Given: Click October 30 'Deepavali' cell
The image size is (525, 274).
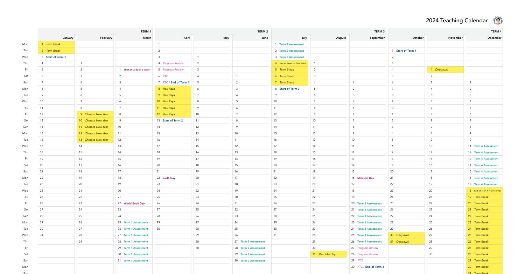Looking at the screenshot, I should click(406, 235).
